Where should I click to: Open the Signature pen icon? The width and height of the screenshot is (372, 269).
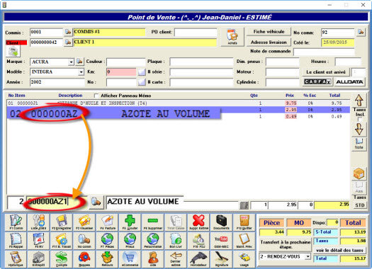221,259
